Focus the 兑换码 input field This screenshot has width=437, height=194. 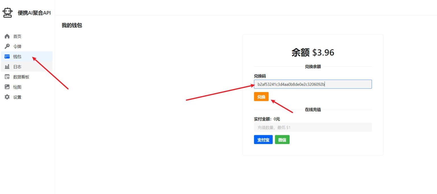(x=313, y=84)
